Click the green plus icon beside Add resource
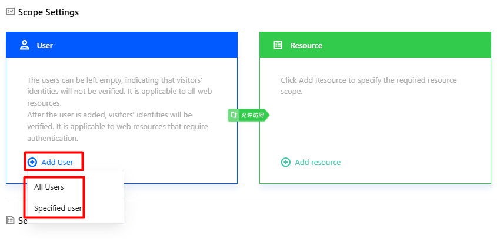497x239 pixels. click(x=286, y=163)
